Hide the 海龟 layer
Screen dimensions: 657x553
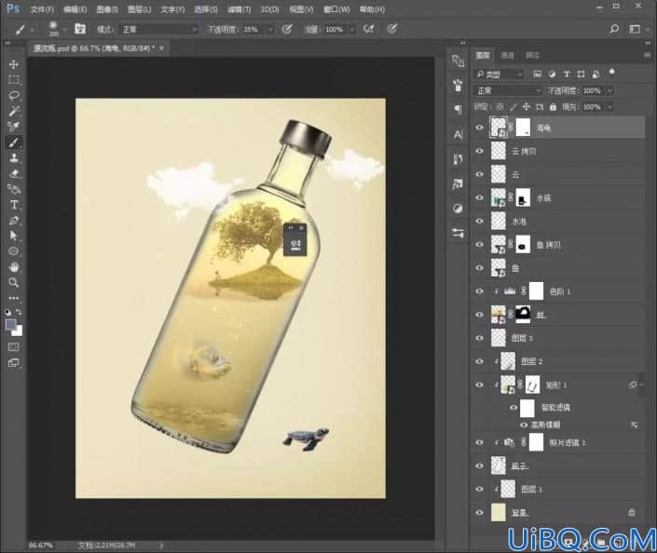(479, 128)
